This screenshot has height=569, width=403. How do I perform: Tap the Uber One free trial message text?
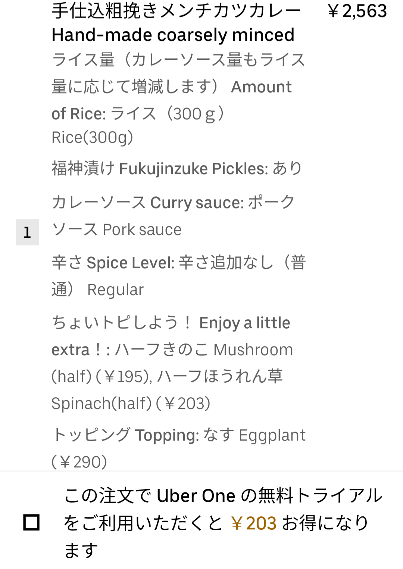click(x=223, y=496)
